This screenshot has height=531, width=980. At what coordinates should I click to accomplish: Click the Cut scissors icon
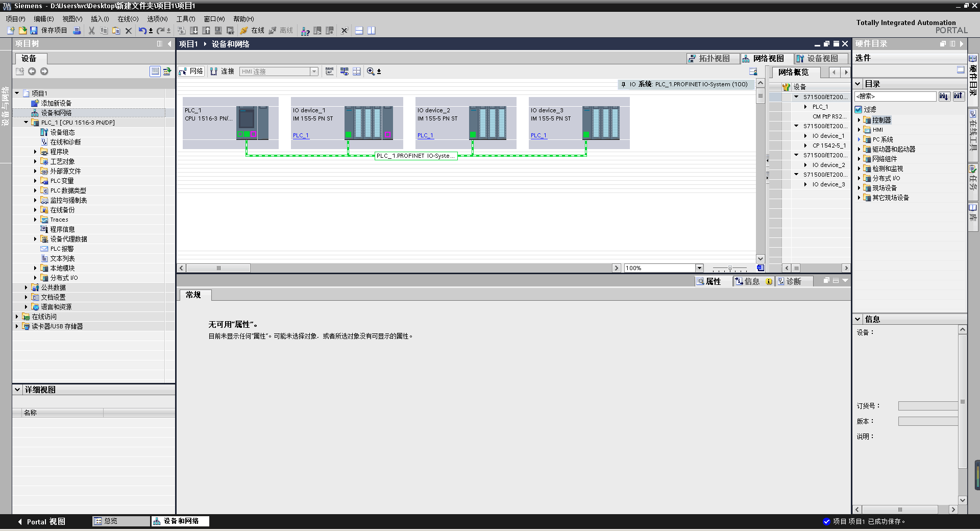click(92, 31)
